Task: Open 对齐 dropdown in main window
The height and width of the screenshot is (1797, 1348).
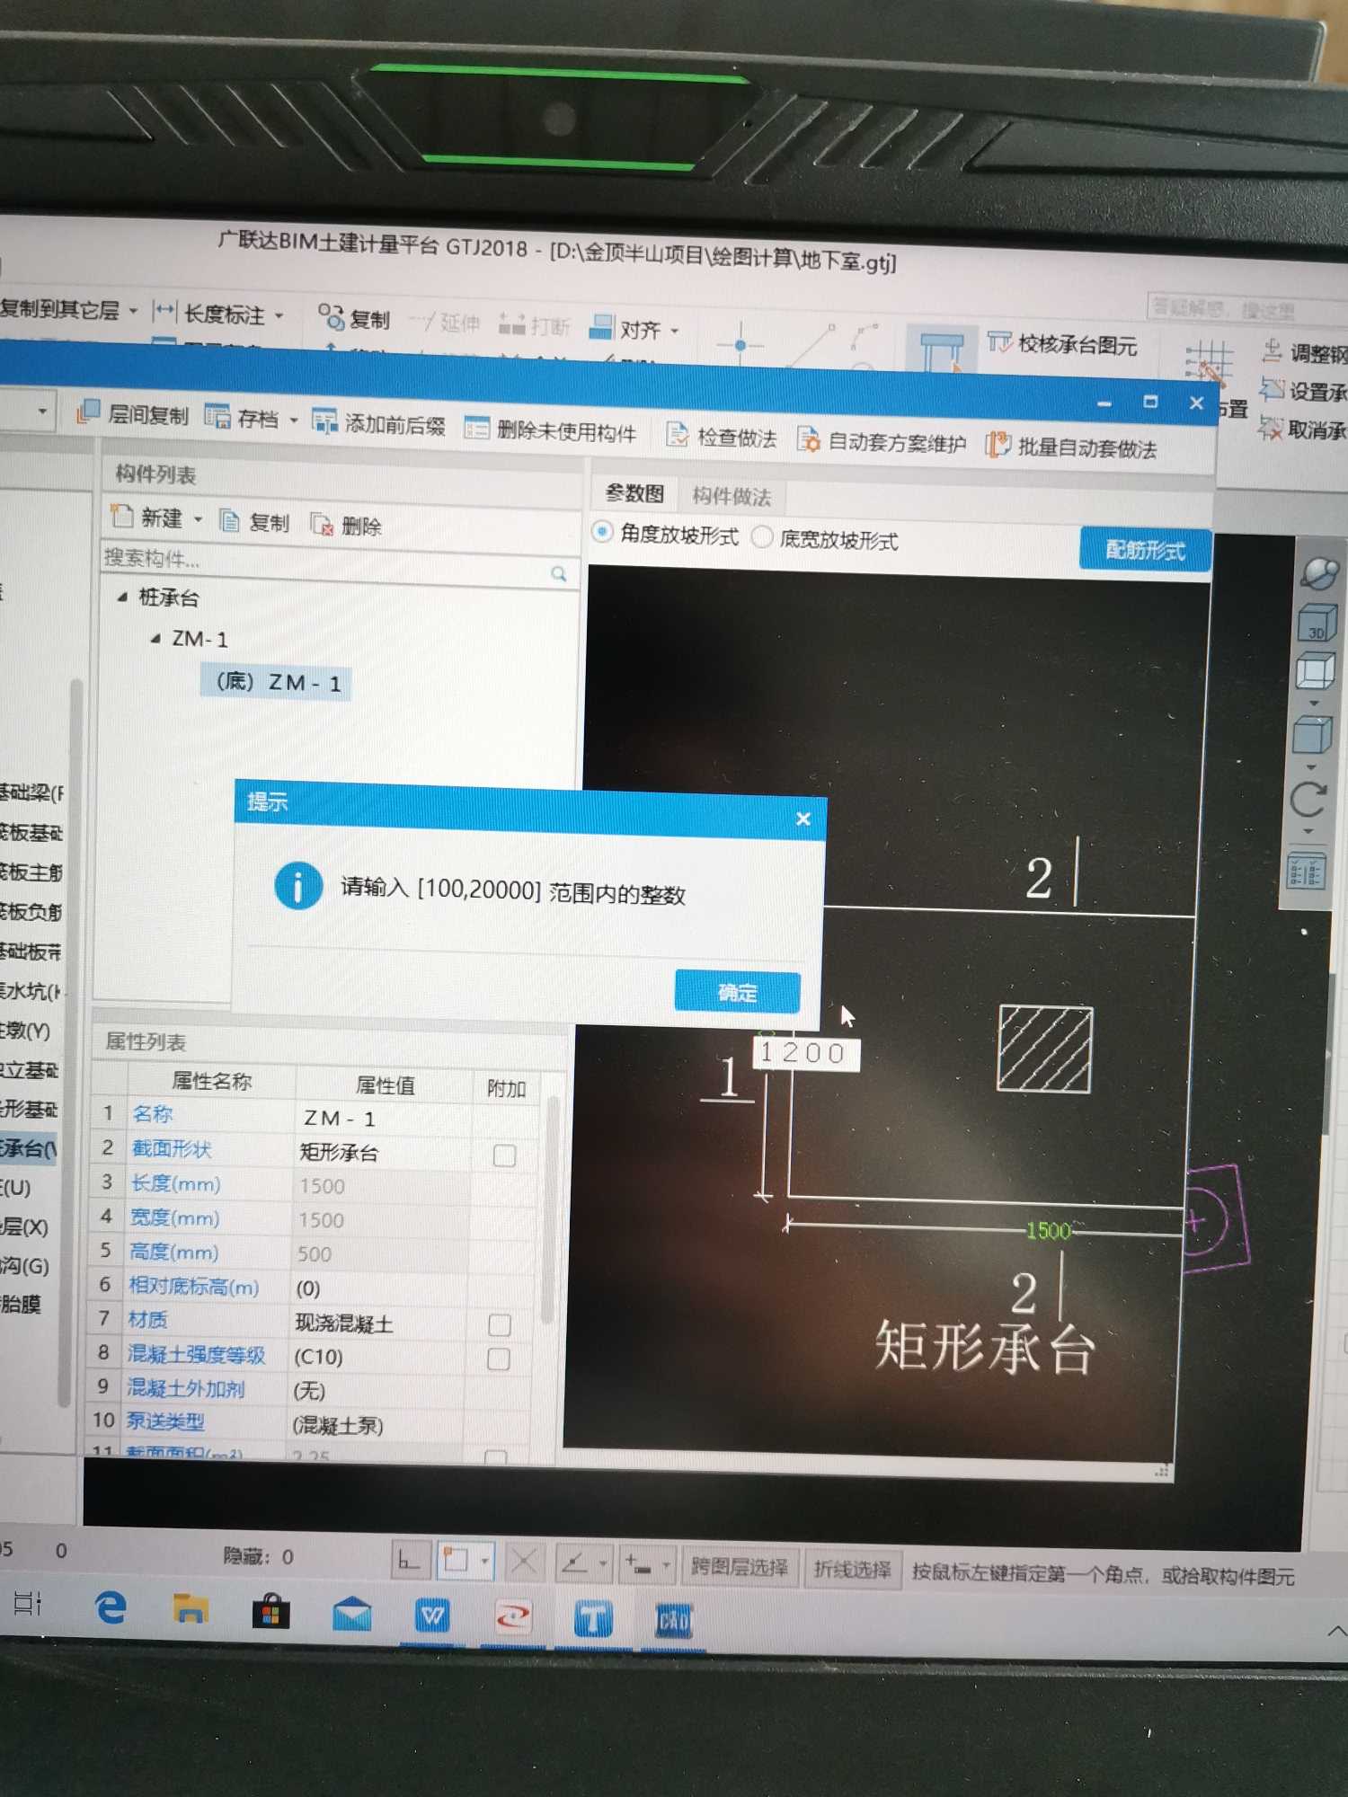Action: 675,331
